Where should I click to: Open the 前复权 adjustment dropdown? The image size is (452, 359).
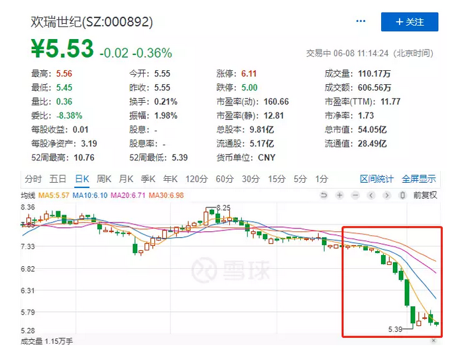click(x=425, y=195)
